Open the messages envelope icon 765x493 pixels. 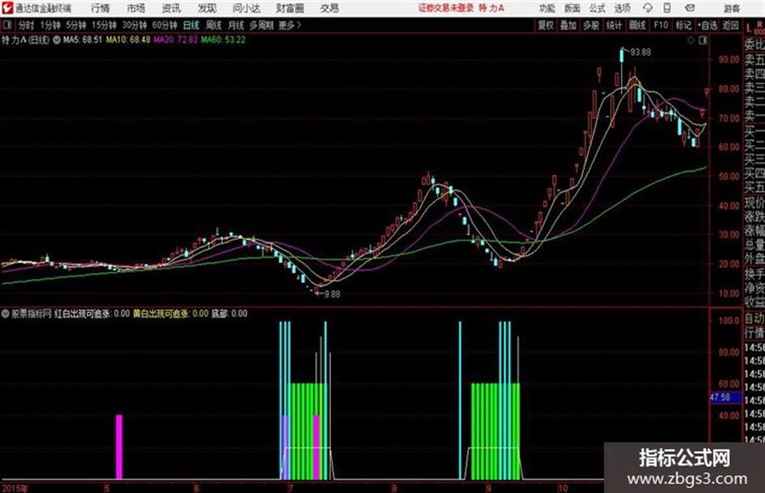point(690,8)
